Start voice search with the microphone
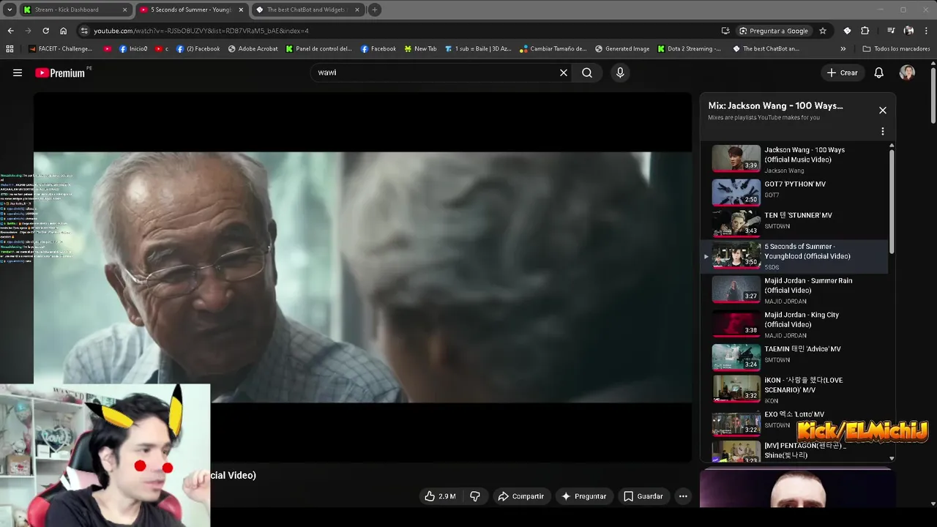 (620, 72)
